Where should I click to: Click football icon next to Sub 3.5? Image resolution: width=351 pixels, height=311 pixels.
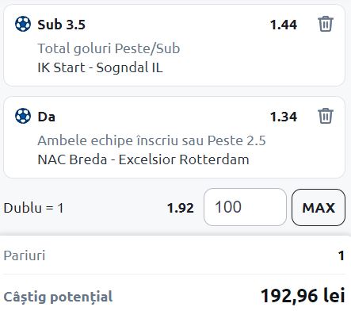pyautogui.click(x=23, y=24)
